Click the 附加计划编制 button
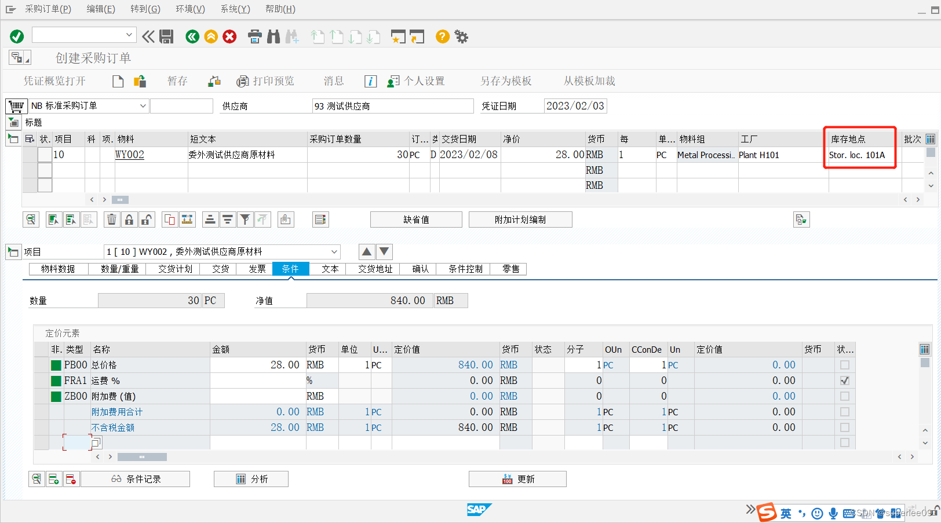Image resolution: width=941 pixels, height=523 pixels. pyautogui.click(x=520, y=220)
